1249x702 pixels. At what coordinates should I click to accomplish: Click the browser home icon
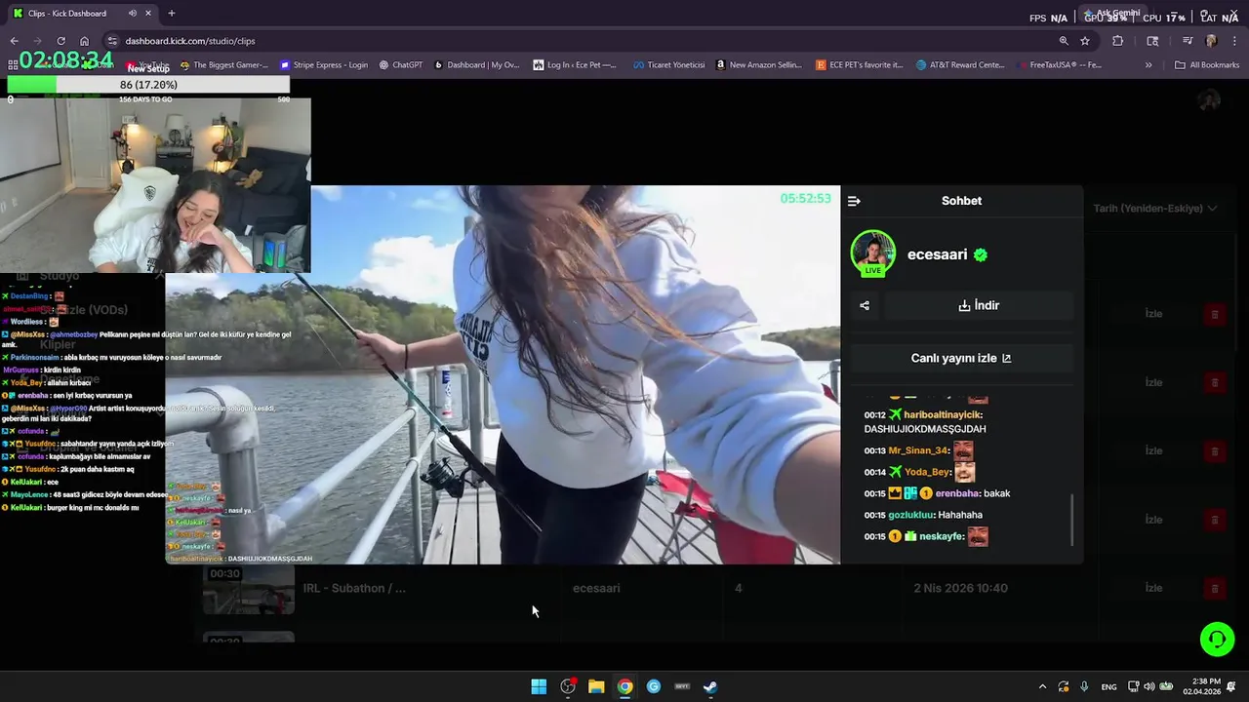click(84, 41)
